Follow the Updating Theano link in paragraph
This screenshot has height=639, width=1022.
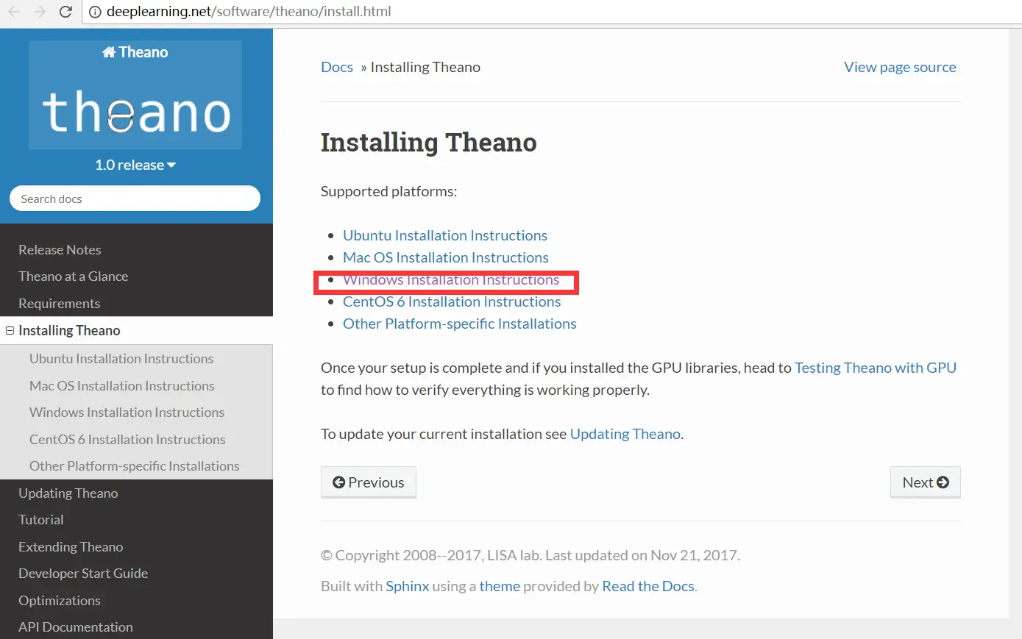tap(625, 434)
